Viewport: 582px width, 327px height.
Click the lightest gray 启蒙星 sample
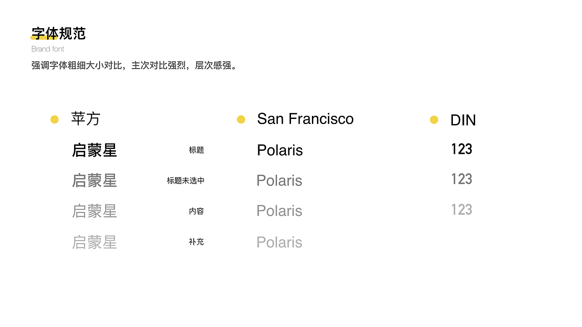pos(95,243)
